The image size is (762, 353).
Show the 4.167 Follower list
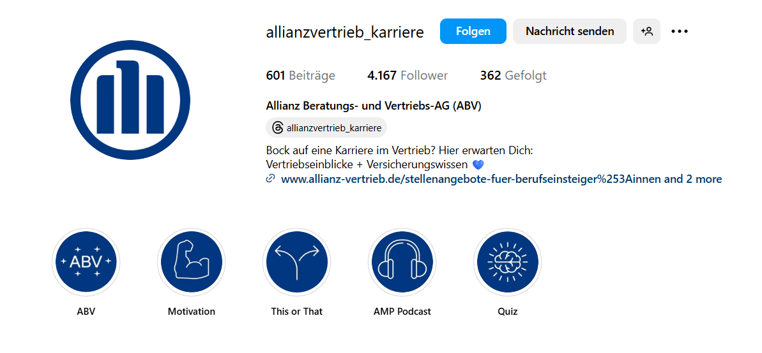[408, 76]
